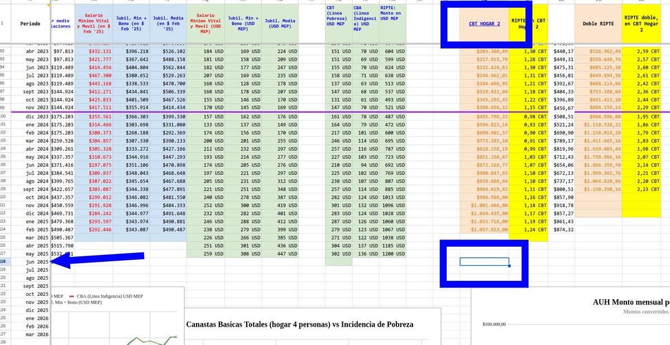Click period cell 'mar 2026'
This screenshot has width=670, height=345.
tap(30, 334)
